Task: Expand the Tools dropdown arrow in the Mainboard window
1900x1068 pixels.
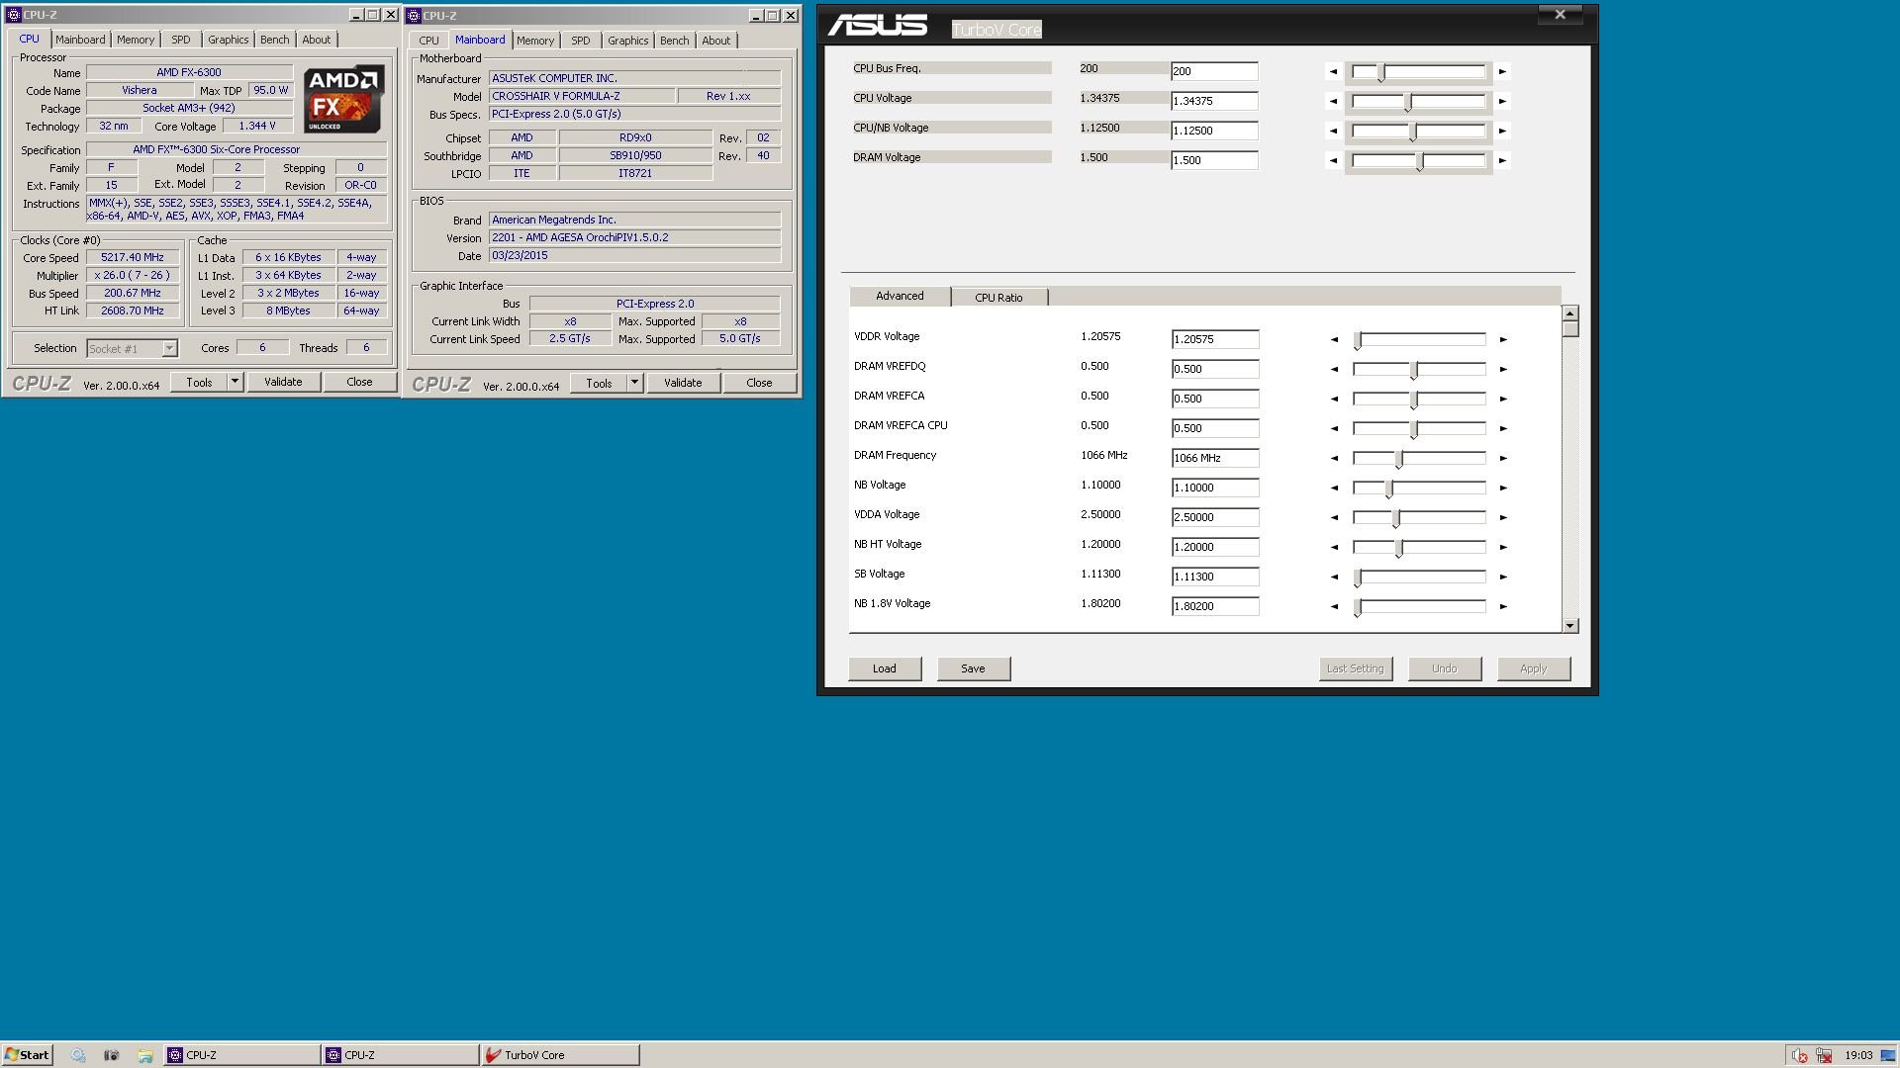Action: click(x=634, y=383)
